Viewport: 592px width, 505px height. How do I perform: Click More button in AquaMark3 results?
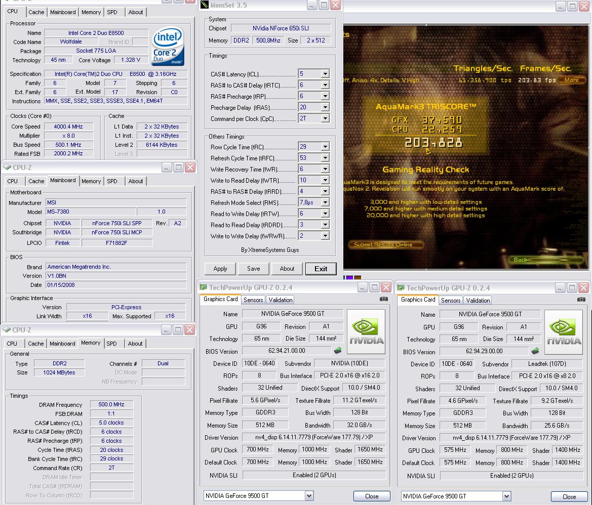pyautogui.click(x=572, y=80)
